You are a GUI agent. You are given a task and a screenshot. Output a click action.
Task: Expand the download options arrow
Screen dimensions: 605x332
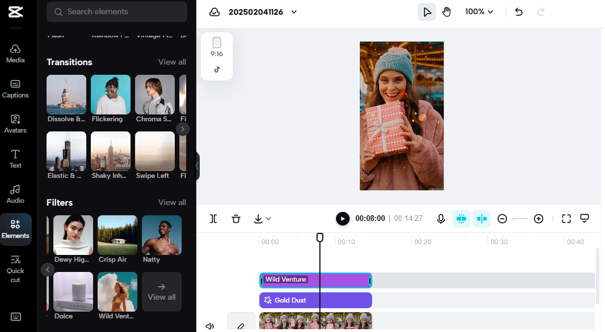(268, 219)
